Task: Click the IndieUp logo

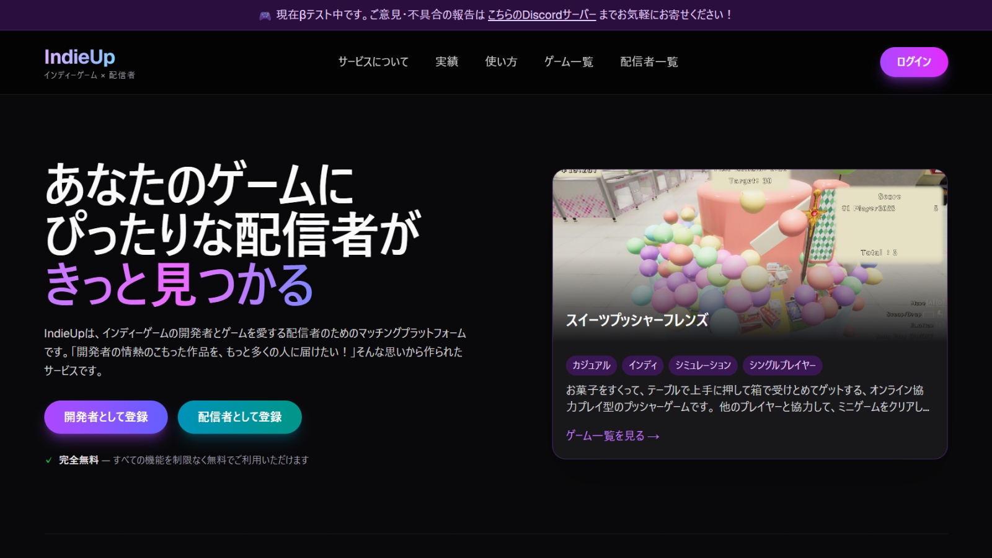Action: (x=78, y=57)
